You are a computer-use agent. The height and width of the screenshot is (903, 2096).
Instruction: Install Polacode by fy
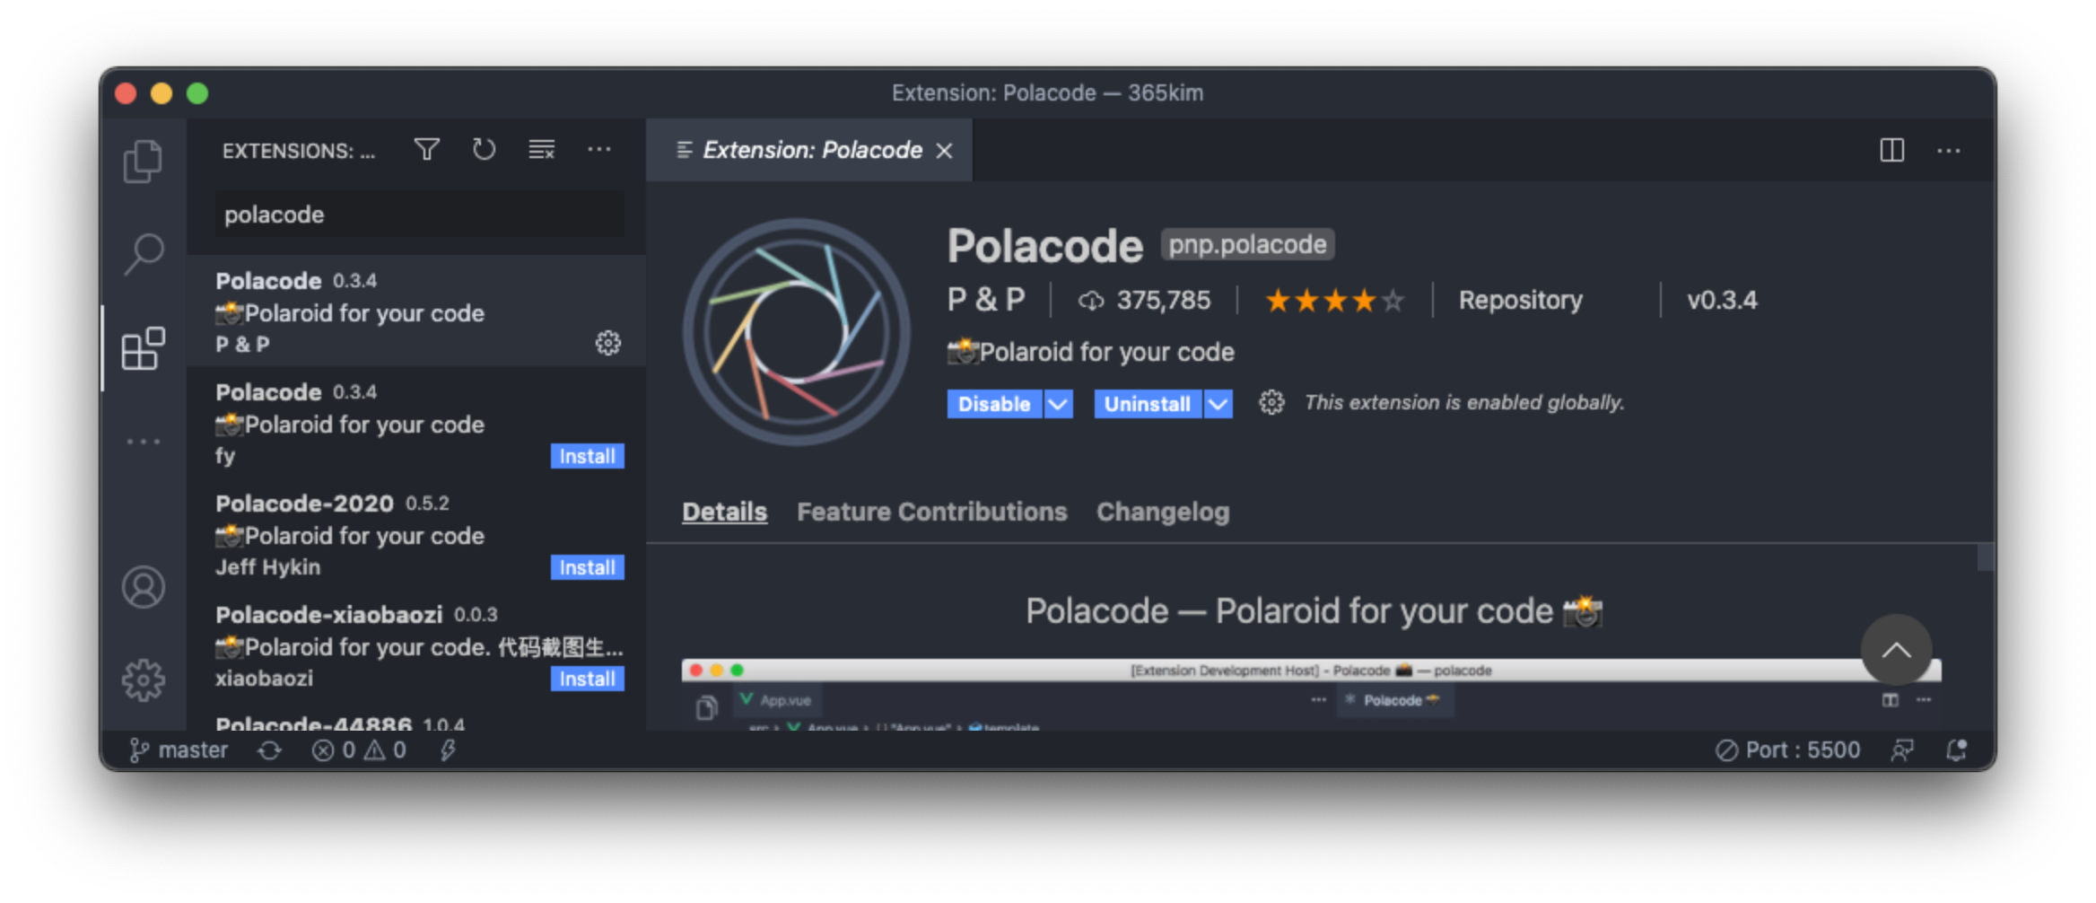588,456
